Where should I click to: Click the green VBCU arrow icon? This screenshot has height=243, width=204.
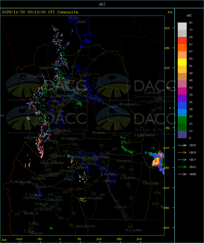(x=182, y=167)
